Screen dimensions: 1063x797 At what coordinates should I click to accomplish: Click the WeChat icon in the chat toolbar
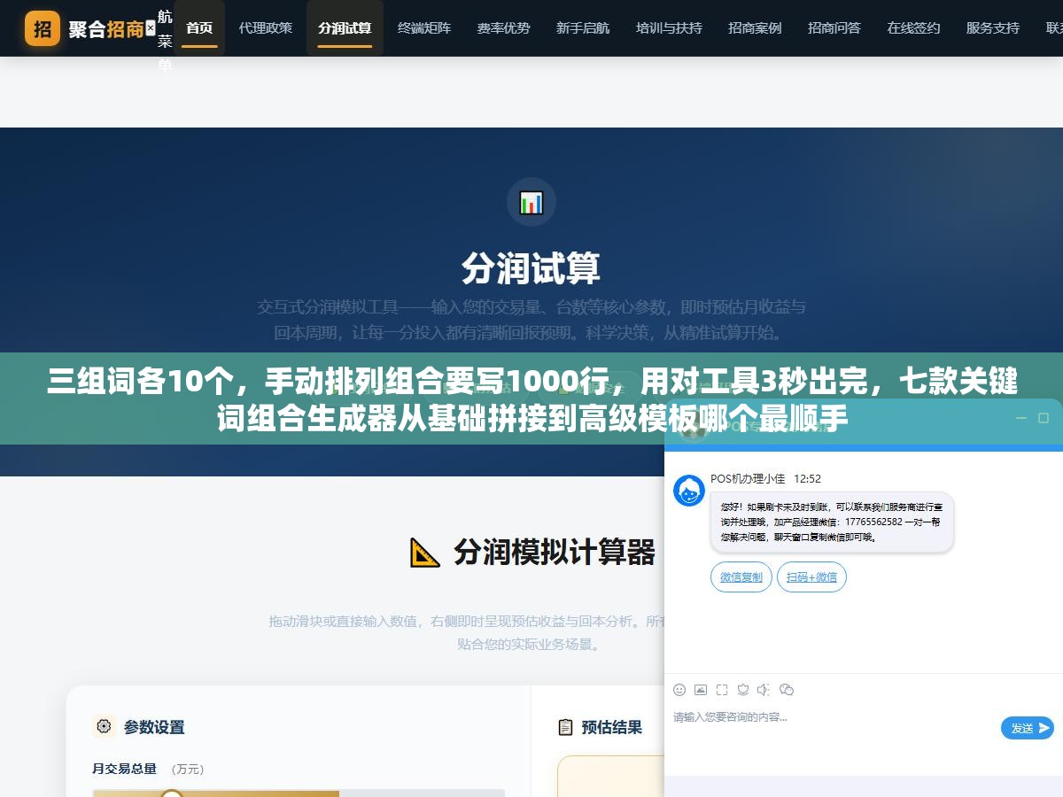click(x=787, y=689)
